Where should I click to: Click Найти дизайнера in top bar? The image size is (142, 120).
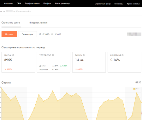pyautogui.click(x=62, y=3)
